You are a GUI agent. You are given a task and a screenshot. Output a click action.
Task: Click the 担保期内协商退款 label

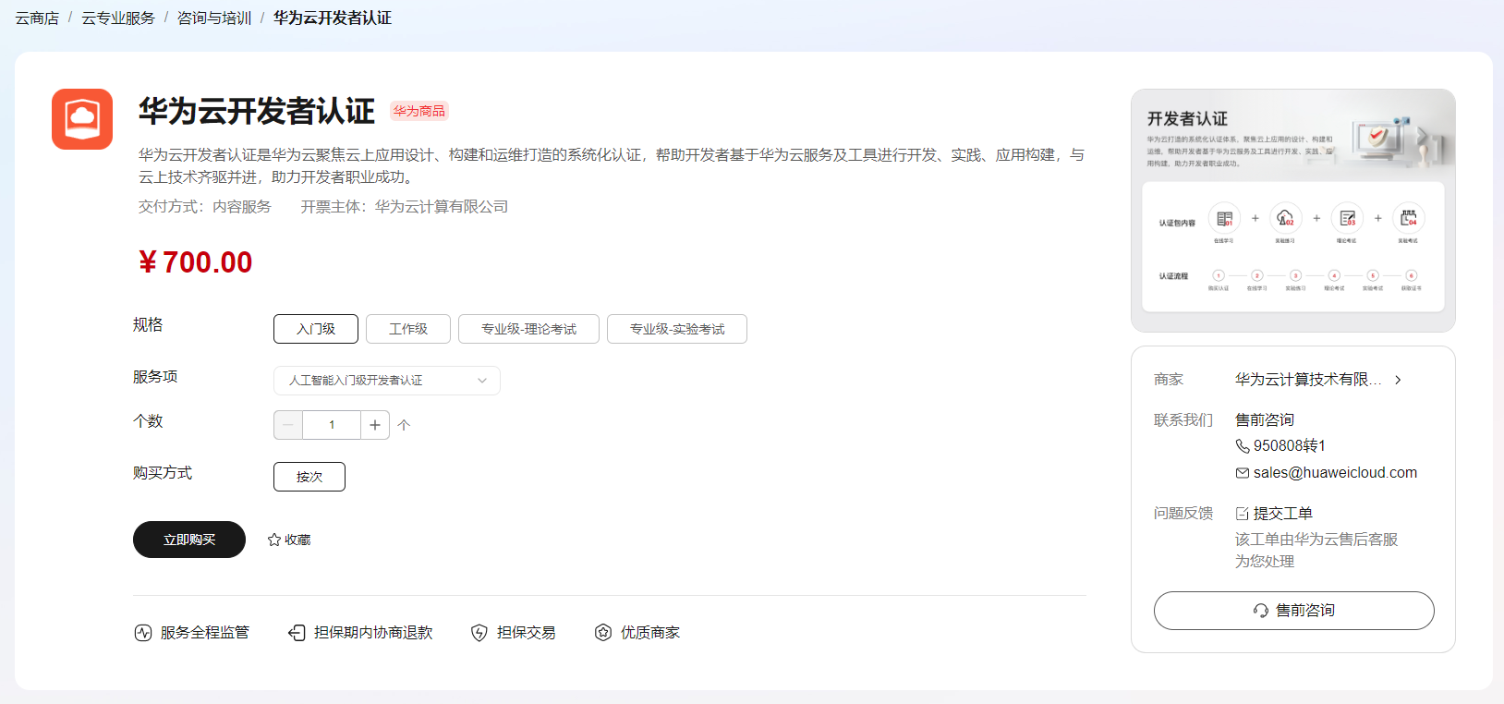click(373, 633)
